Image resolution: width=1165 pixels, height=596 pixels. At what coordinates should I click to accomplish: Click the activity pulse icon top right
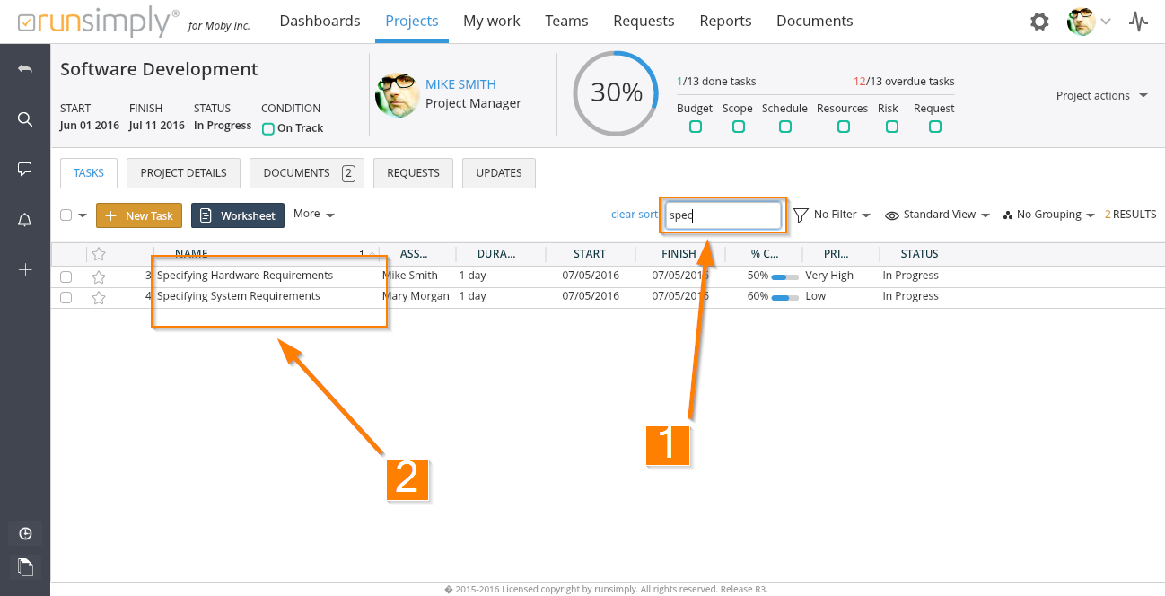pos(1138,22)
